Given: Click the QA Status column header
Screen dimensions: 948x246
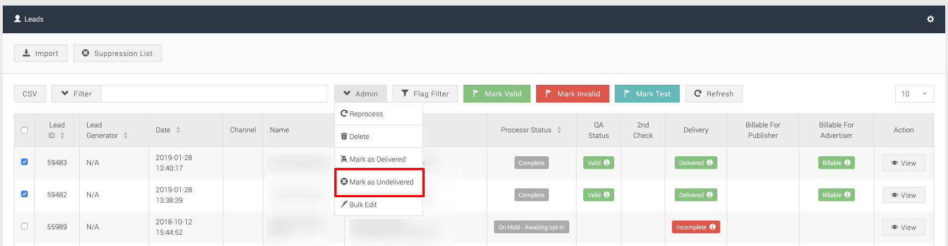Looking at the screenshot, I should click(599, 130).
